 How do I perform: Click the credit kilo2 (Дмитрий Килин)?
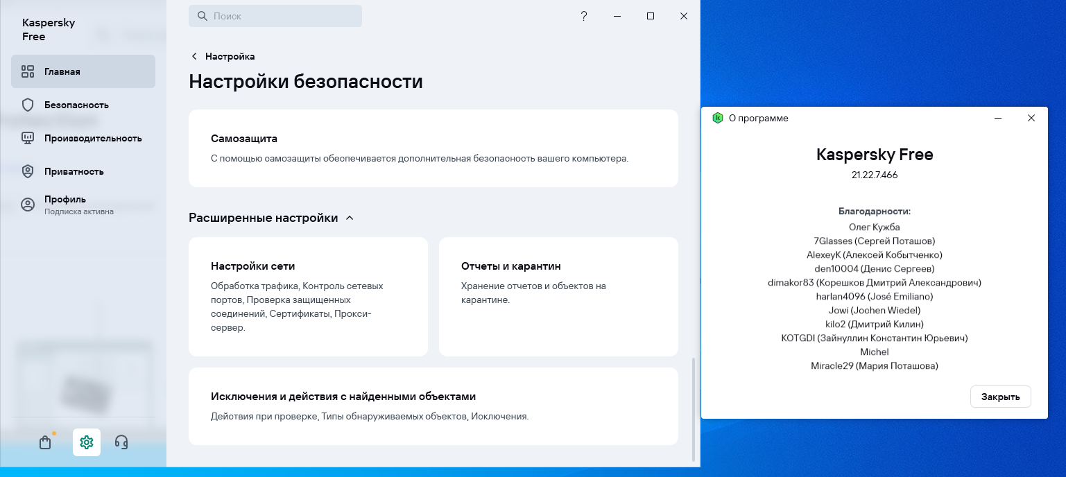coord(875,324)
